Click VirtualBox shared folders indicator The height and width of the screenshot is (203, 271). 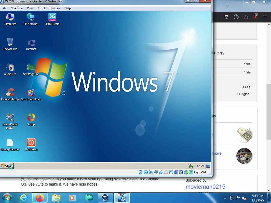[166, 172]
